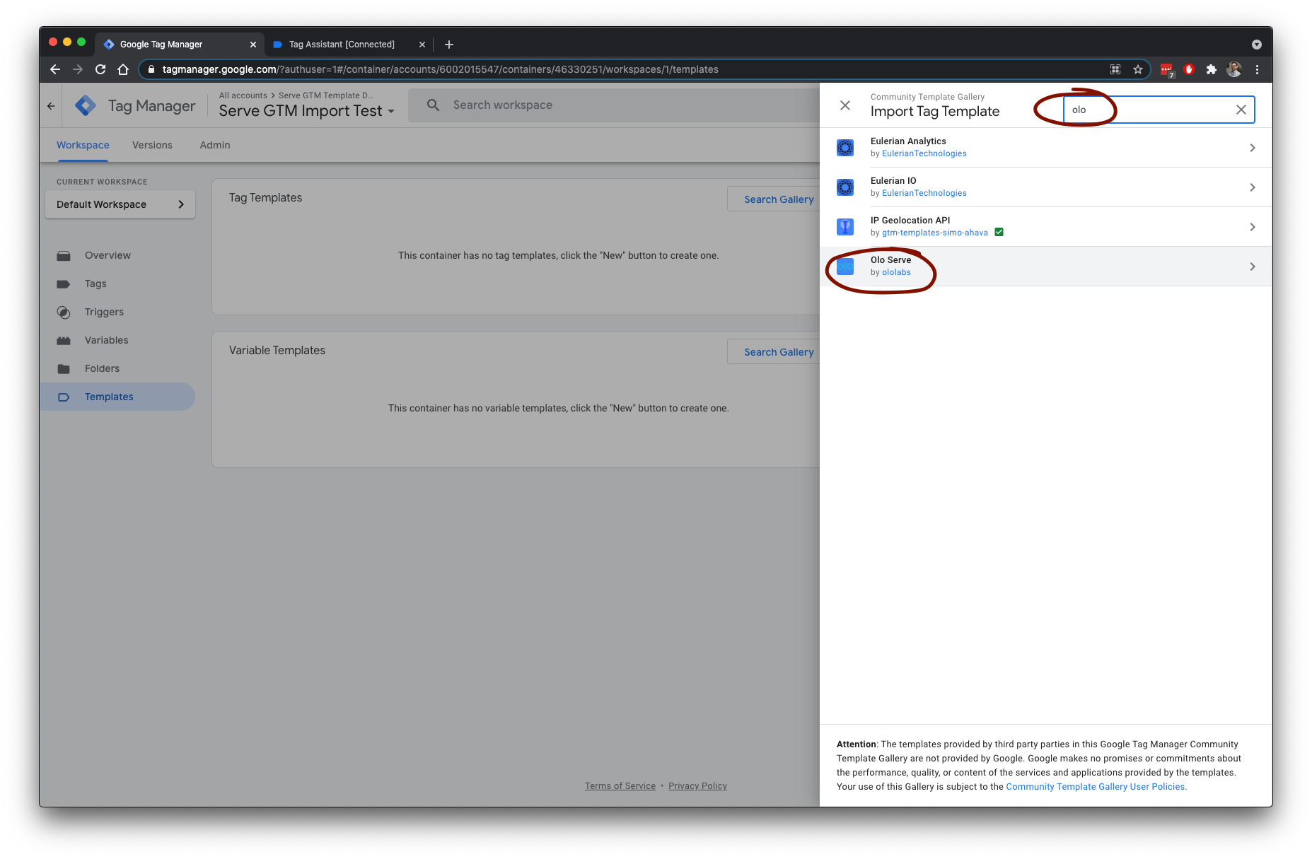
Task: Click the Variables sidebar icon
Action: pyautogui.click(x=64, y=340)
